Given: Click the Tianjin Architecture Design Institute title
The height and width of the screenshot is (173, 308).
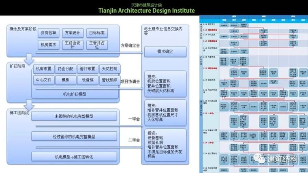Looking at the screenshot, I should click(x=147, y=11).
